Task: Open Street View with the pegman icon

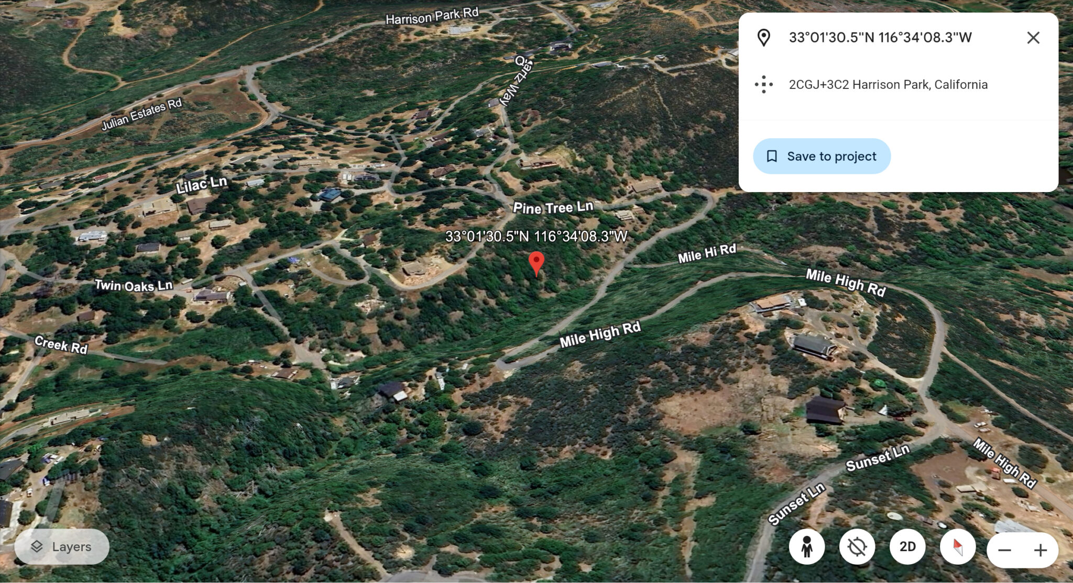Action: pos(807,547)
